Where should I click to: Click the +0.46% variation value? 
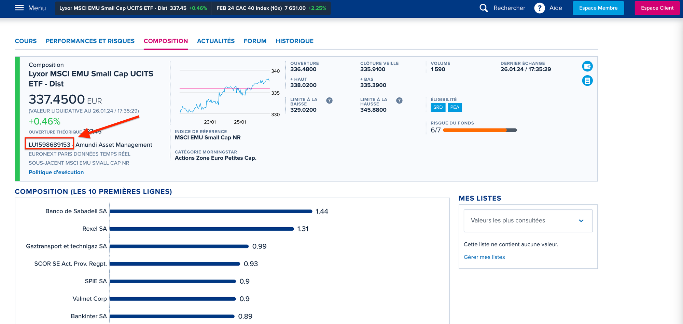tap(44, 121)
